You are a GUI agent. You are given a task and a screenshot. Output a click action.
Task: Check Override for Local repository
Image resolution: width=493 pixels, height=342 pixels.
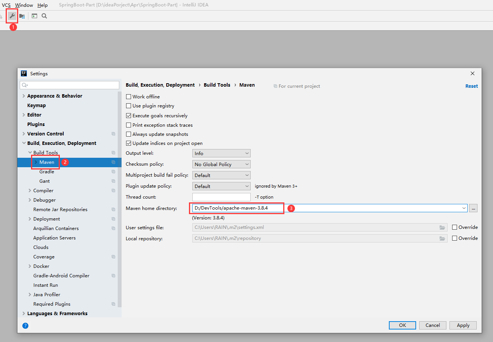click(x=455, y=238)
